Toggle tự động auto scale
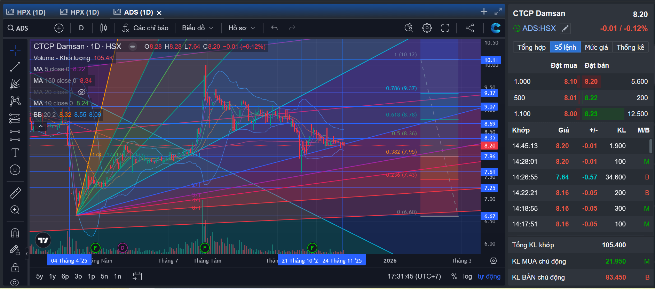Screen dimensions: 655x289 [x=489, y=276]
